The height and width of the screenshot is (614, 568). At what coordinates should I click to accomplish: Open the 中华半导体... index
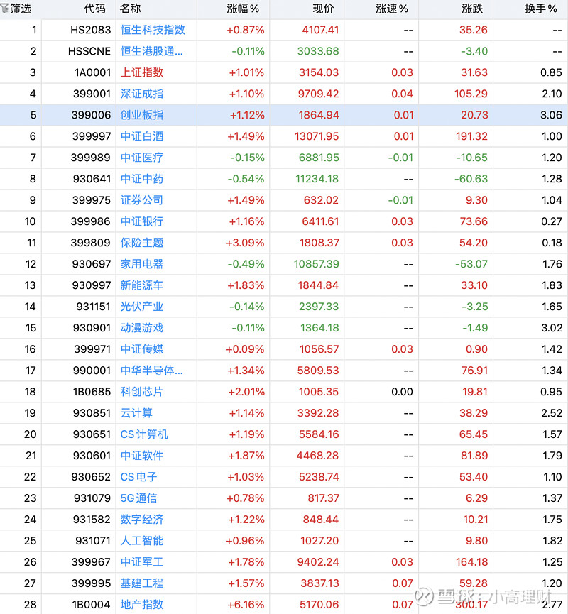click(x=152, y=370)
